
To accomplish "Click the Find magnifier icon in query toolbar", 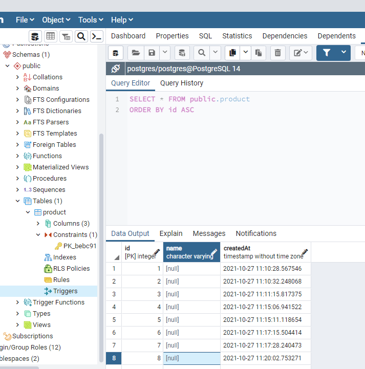I will (202, 53).
